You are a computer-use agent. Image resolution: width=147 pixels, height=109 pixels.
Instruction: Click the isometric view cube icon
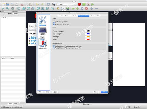19,8
